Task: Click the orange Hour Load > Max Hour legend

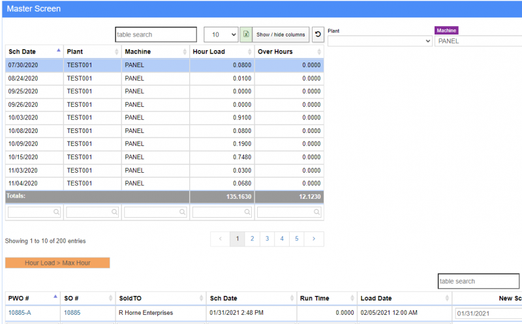Action: click(x=57, y=263)
